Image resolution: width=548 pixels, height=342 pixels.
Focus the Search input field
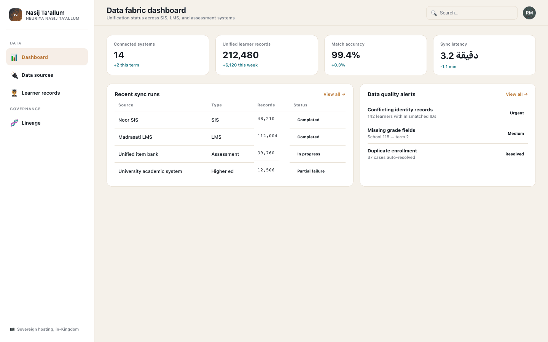tap(472, 13)
